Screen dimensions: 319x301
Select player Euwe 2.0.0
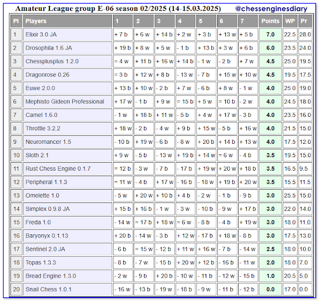pyautogui.click(x=68, y=88)
